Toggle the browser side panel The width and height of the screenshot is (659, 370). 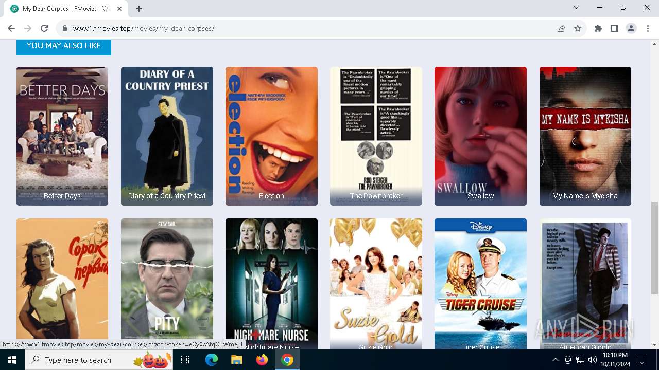615,28
